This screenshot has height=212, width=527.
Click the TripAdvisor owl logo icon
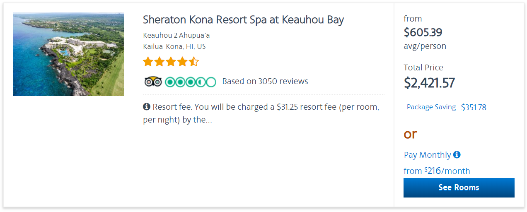pyautogui.click(x=152, y=82)
